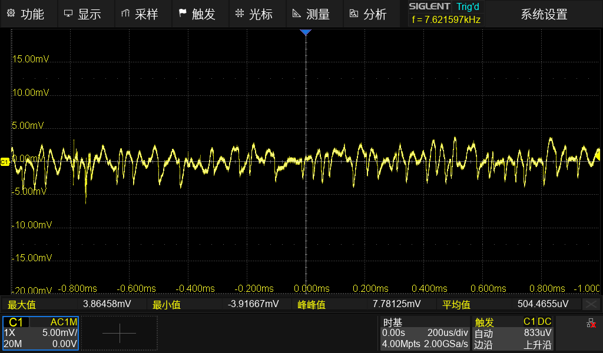Viewport: 603px width, 353px height.
Task: Click the mean value 504.4655uV
Action: pyautogui.click(x=543, y=304)
